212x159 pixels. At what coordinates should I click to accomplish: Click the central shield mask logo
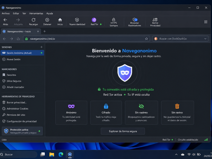click(125, 73)
